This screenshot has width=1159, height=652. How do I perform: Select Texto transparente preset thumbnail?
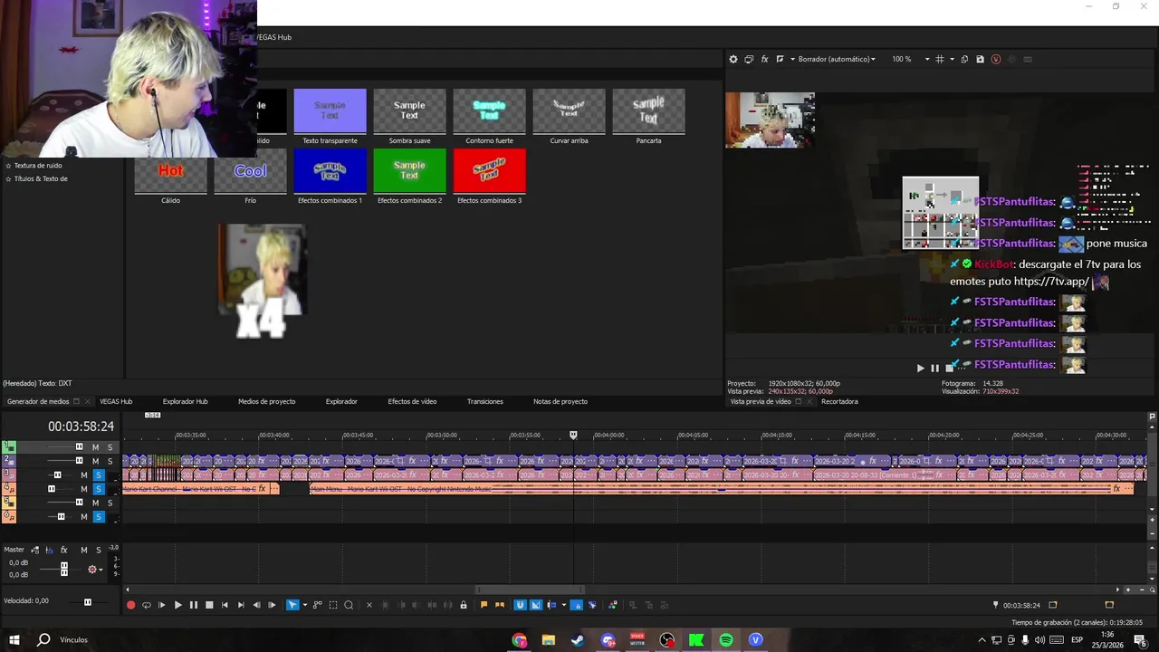[x=330, y=111]
